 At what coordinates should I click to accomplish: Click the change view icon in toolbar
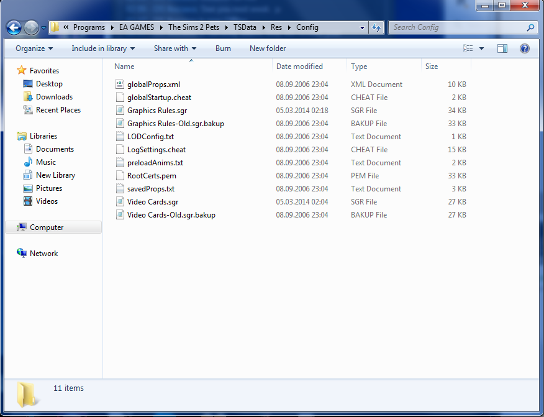pos(468,48)
